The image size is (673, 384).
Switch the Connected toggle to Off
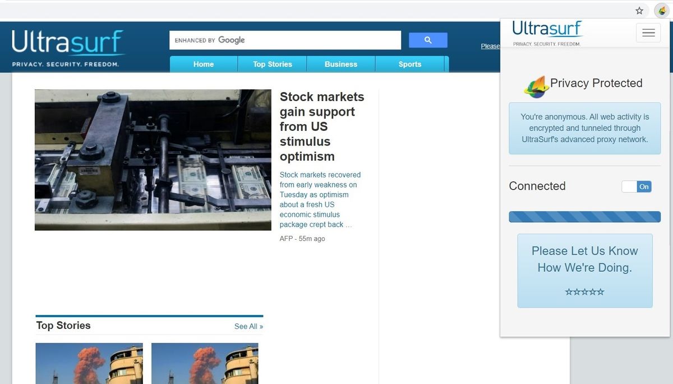[x=637, y=186]
